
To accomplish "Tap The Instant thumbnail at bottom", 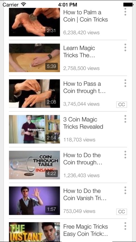I will (34, 232).
